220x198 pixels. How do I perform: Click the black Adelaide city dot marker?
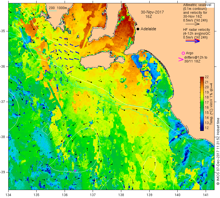tap(138, 29)
